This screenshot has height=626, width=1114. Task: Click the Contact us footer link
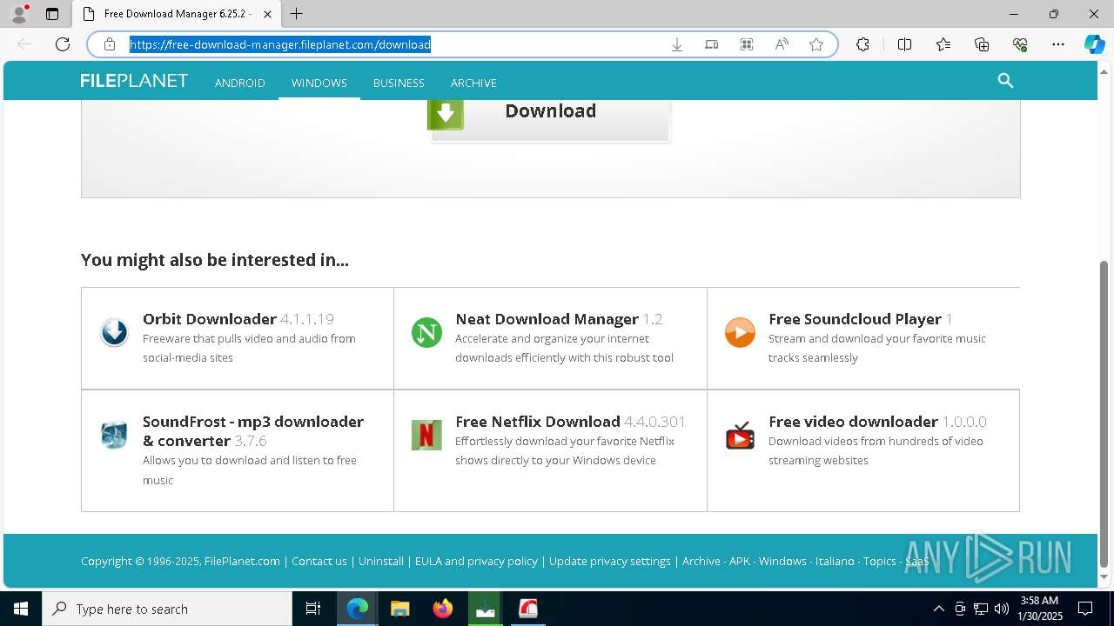point(319,562)
